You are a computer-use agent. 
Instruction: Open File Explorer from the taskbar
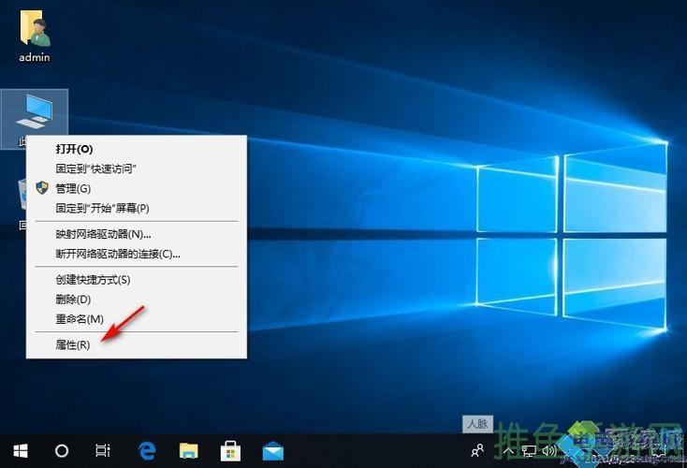point(189,450)
